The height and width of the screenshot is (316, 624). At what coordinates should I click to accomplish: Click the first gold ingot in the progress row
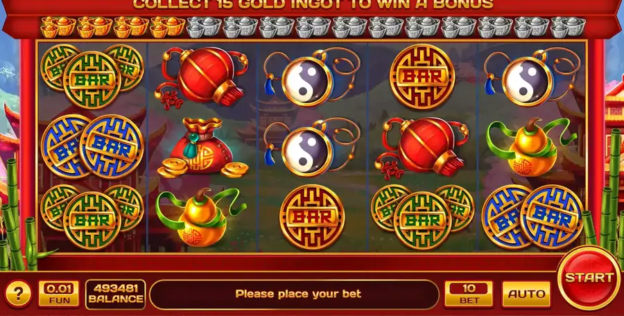tap(58, 26)
